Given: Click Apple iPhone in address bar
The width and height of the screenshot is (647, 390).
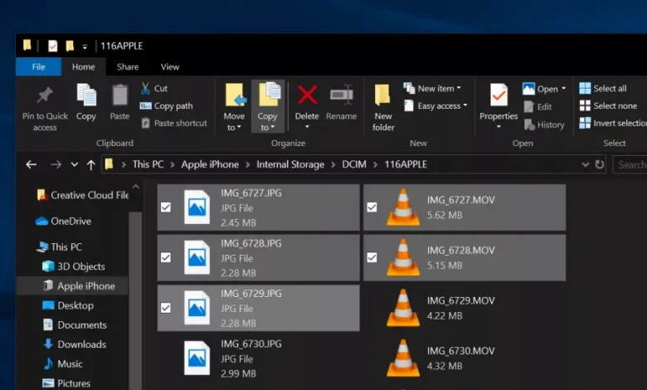Looking at the screenshot, I should pyautogui.click(x=210, y=164).
